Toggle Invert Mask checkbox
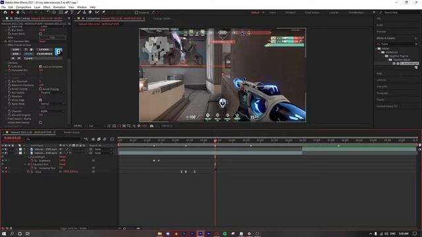The width and height of the screenshot is (422, 237). (x=40, y=34)
